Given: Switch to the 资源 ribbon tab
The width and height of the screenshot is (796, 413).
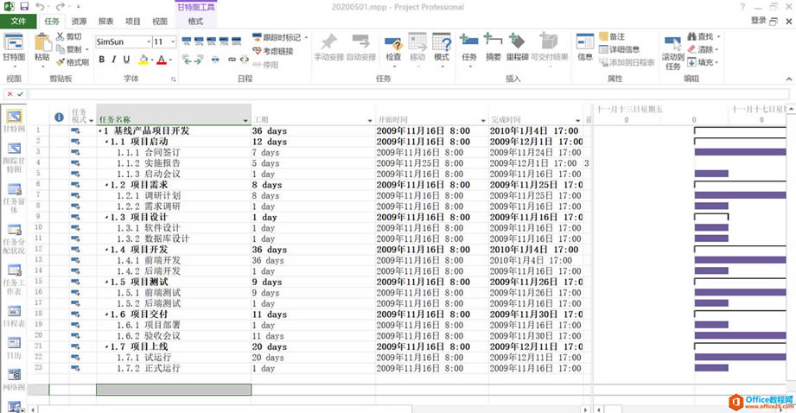Looking at the screenshot, I should click(79, 21).
